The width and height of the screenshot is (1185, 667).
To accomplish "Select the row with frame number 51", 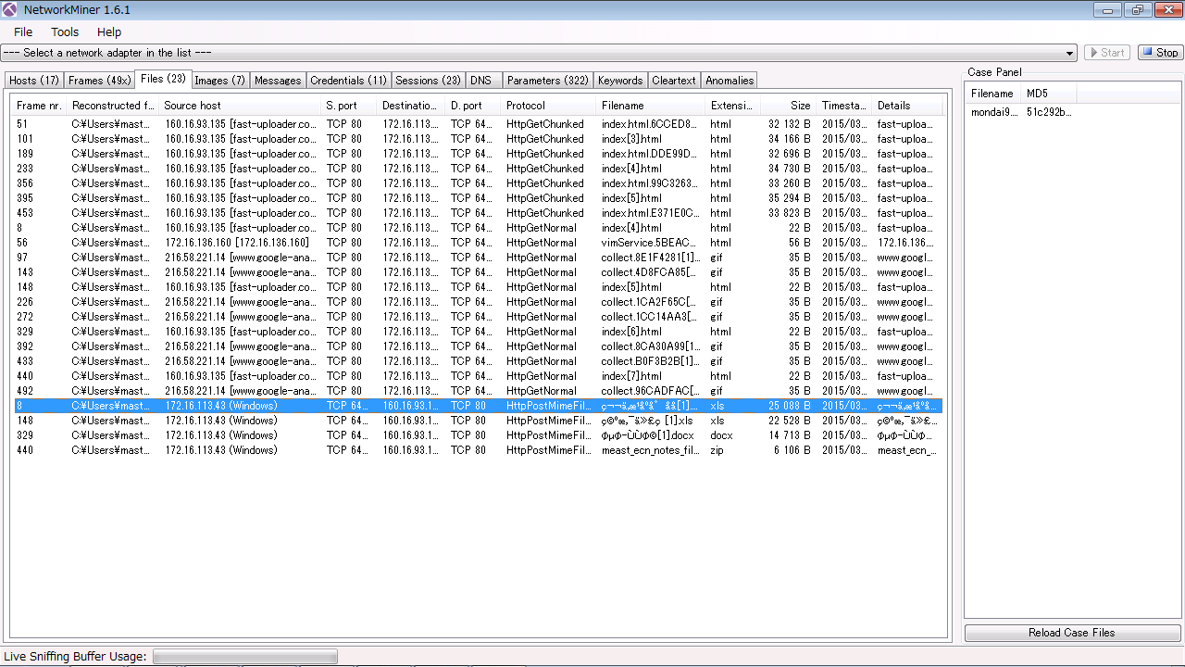I will pyautogui.click(x=478, y=124).
